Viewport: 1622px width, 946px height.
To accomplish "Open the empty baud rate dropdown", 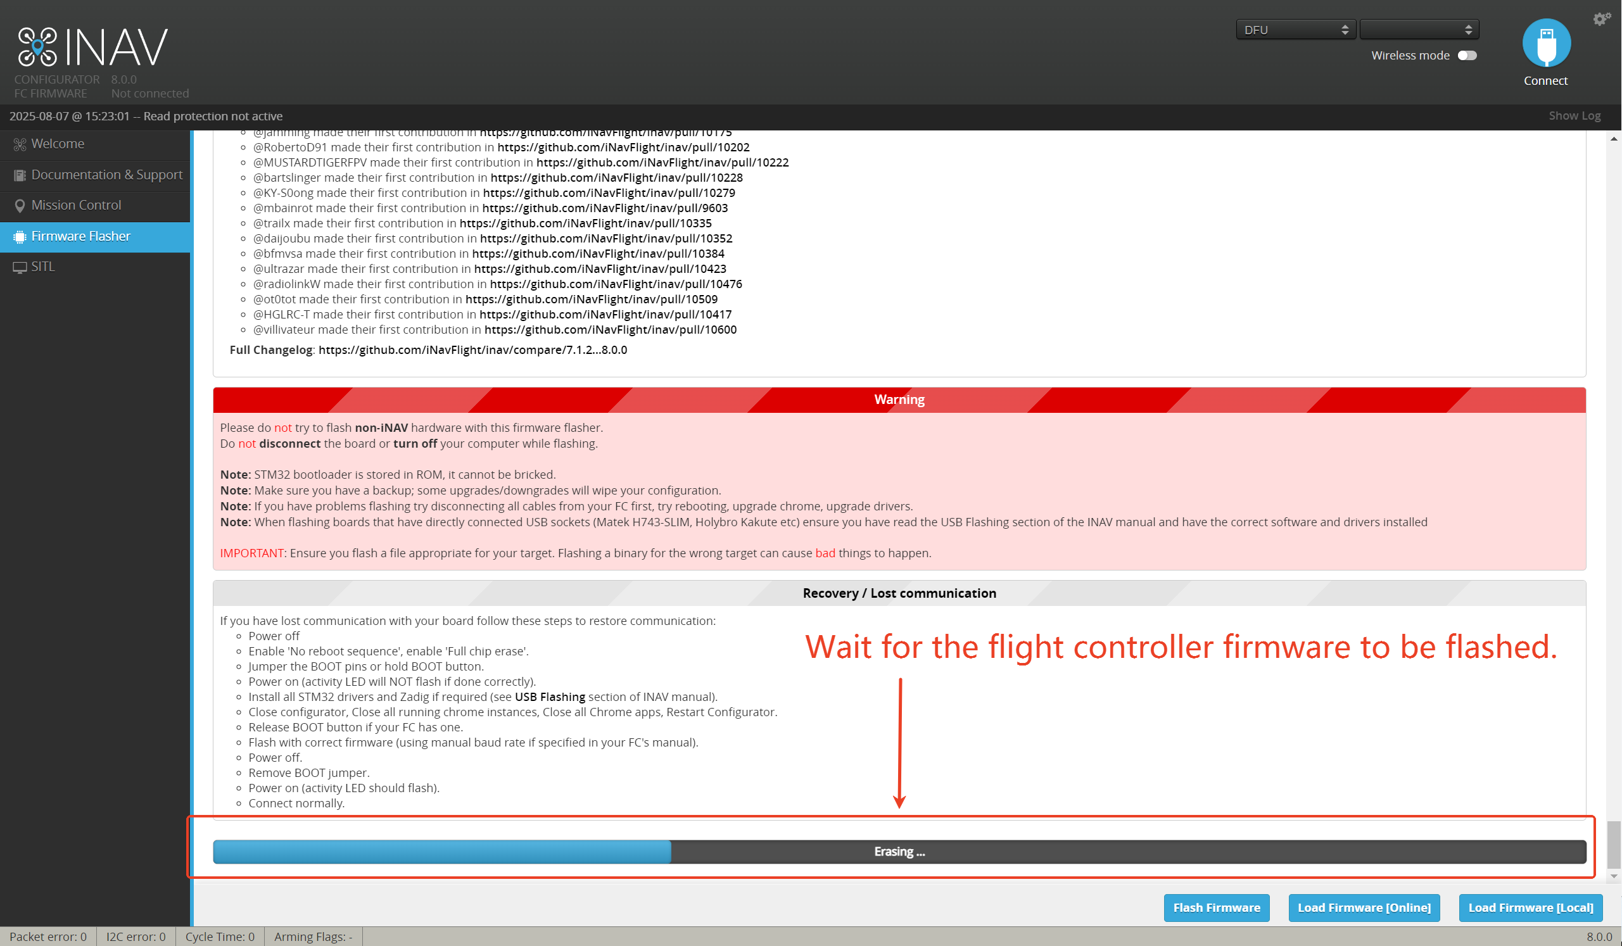I will [x=1419, y=30].
